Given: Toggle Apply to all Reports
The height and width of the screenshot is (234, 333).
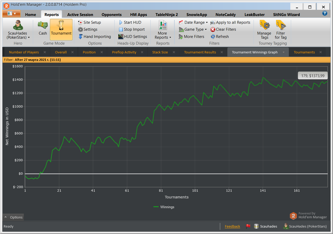Looking at the screenshot, I should point(230,22).
